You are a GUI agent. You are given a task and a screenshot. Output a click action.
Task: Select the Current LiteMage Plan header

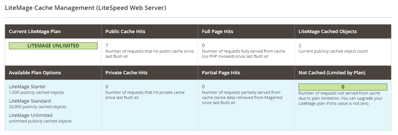[x=35, y=32]
